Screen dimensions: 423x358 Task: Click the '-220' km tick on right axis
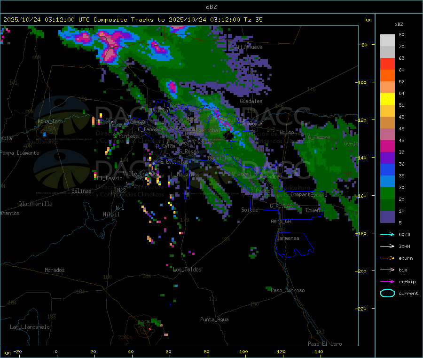362,309
